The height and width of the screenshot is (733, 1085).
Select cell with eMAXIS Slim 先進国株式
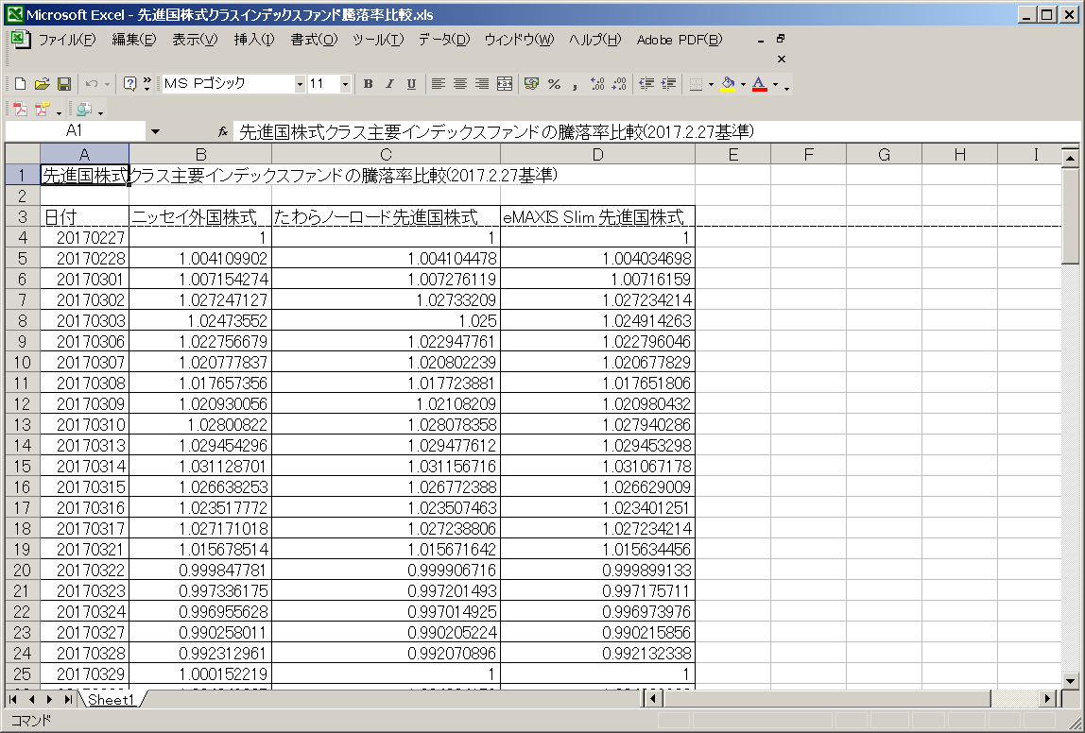tap(597, 216)
